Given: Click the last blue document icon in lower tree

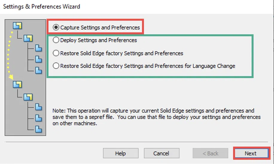Looking at the screenshot, I should coord(39,129).
